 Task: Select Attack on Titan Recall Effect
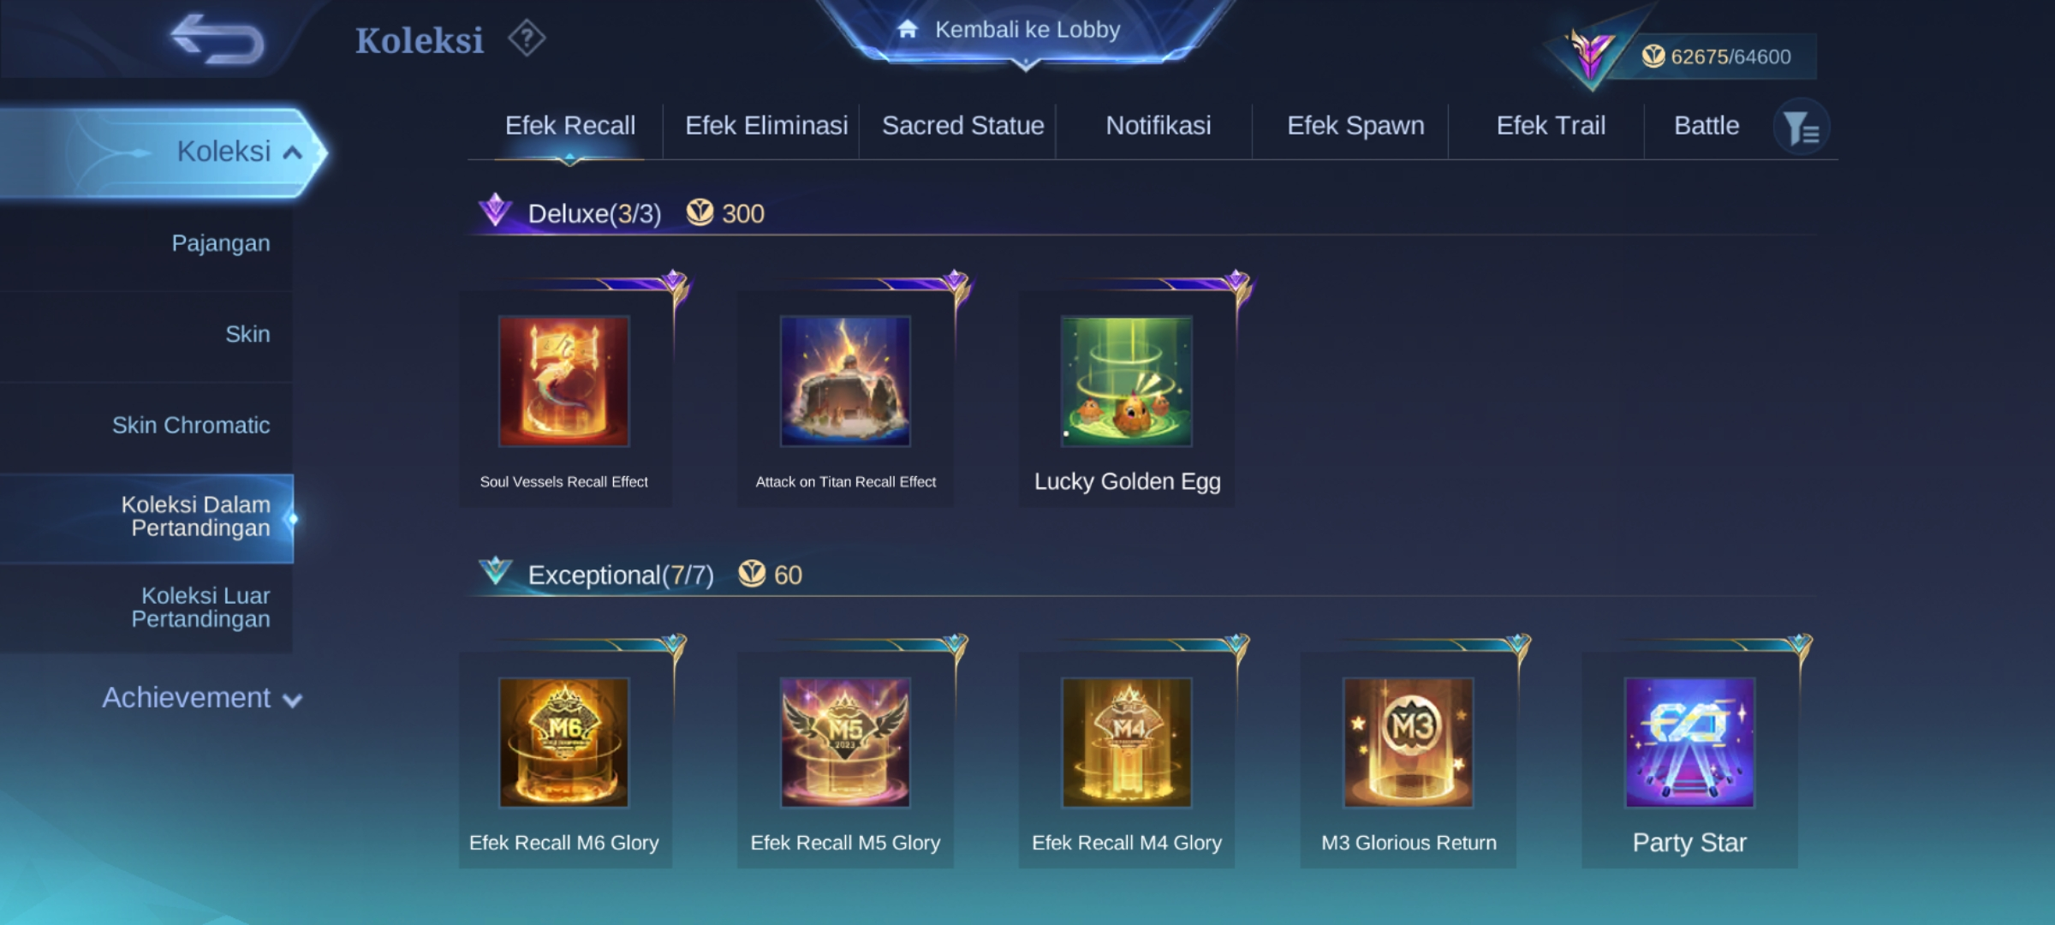(845, 381)
